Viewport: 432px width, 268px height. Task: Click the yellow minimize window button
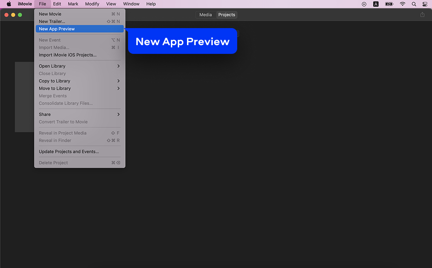[x=13, y=15]
